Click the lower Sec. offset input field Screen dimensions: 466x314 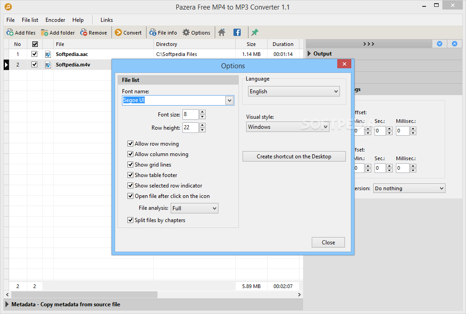click(x=380, y=168)
